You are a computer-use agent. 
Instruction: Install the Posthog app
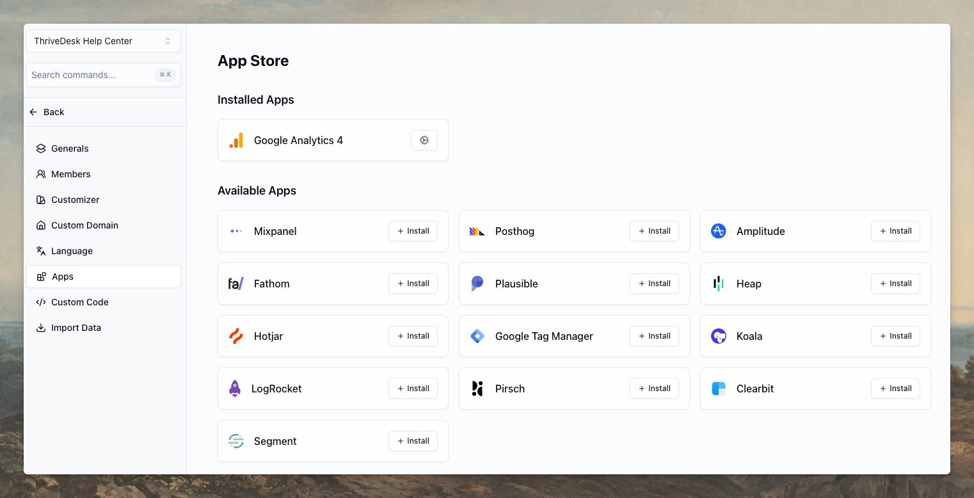(654, 231)
